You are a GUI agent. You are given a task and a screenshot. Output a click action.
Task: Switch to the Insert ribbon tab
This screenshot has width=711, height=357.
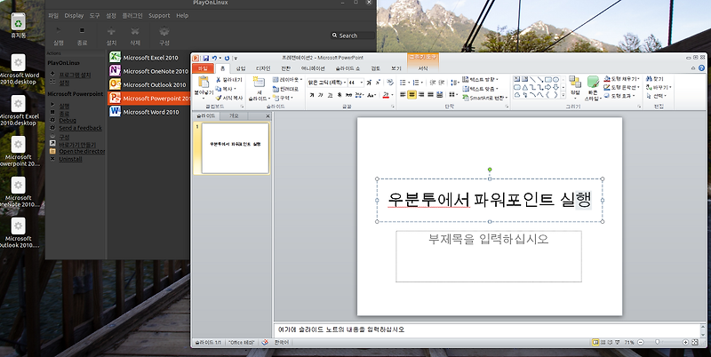[241, 68]
